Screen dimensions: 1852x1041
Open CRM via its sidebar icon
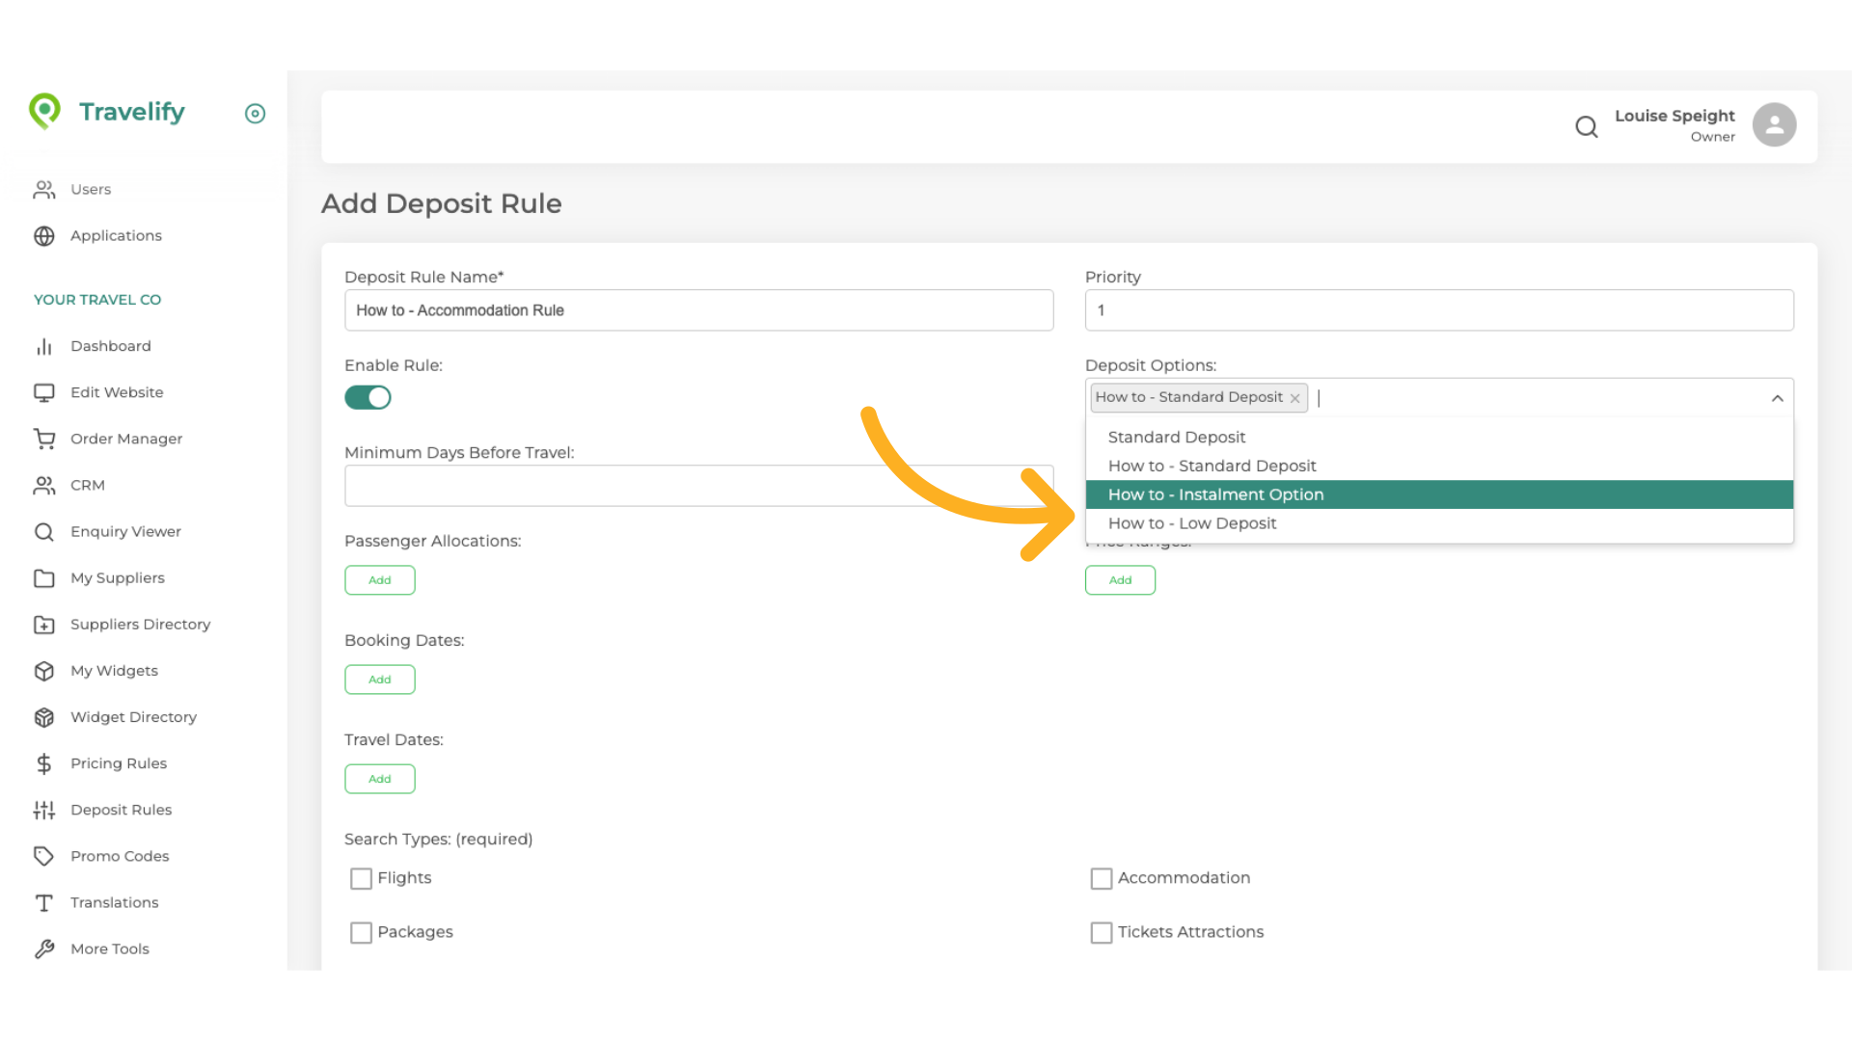click(x=44, y=485)
